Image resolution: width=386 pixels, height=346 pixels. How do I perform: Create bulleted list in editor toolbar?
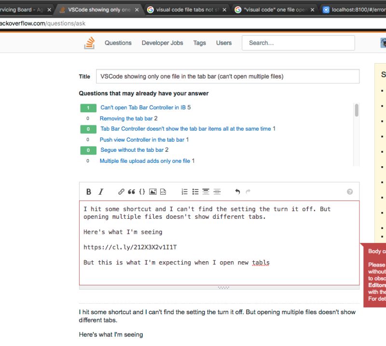[195, 192]
